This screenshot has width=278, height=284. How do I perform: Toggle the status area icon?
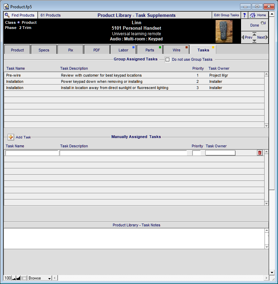pyautogui.click(x=24, y=278)
